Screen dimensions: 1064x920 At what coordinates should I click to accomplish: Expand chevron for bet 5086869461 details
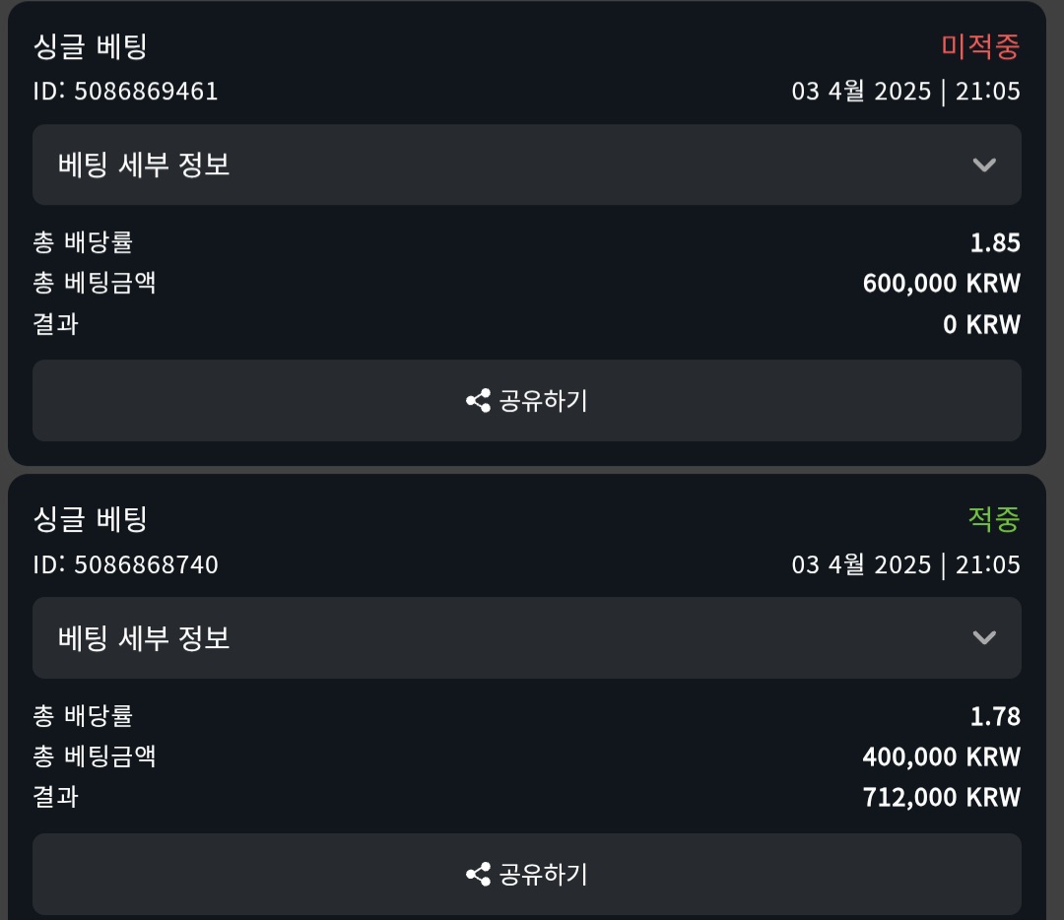click(984, 164)
